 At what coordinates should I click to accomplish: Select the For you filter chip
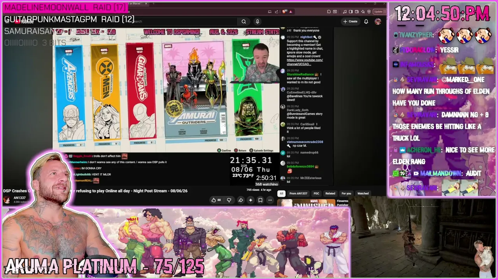tap(346, 193)
